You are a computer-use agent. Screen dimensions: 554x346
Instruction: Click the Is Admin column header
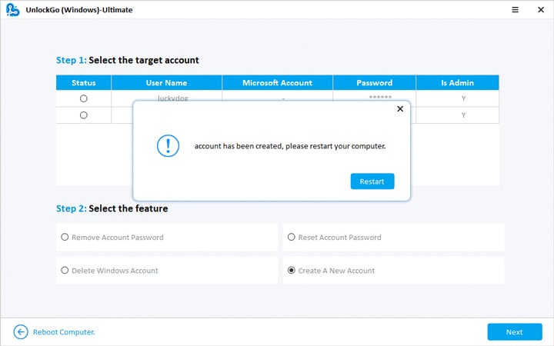tap(457, 83)
